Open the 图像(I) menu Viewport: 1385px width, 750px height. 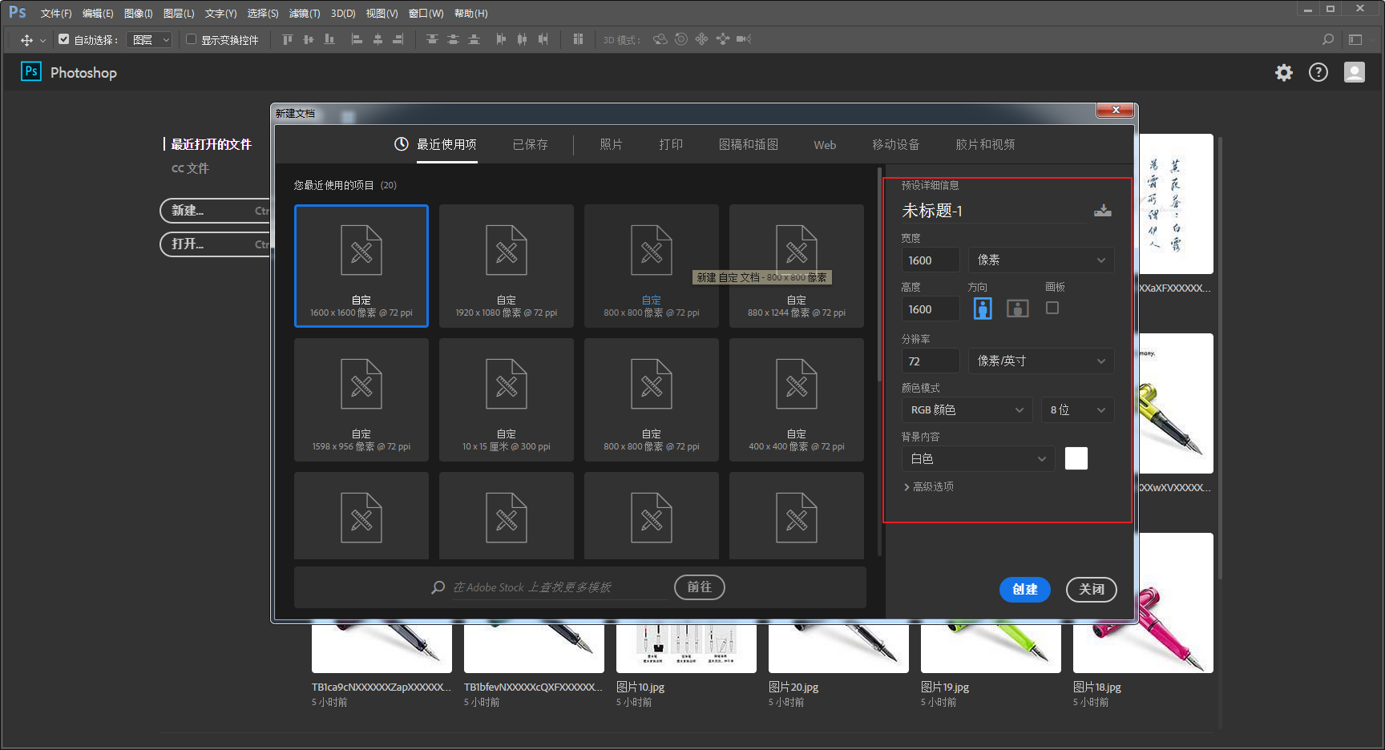click(x=139, y=14)
